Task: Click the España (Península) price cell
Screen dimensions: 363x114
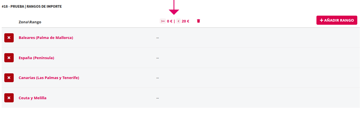Action: tap(158, 58)
